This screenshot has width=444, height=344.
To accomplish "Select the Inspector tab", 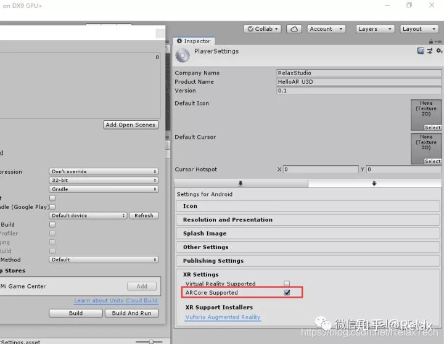I will [194, 41].
